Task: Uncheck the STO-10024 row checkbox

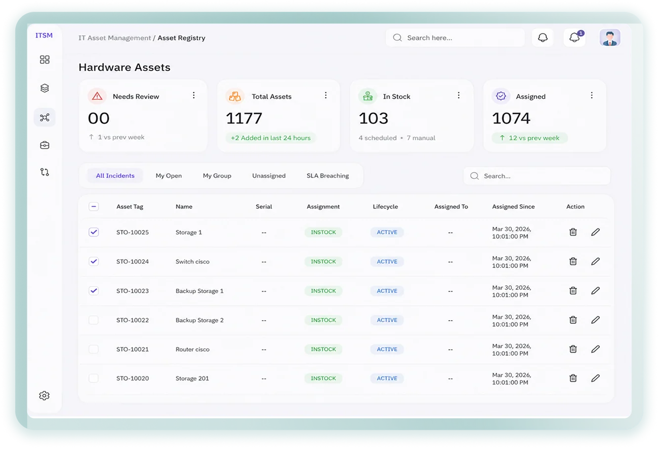Action: point(93,262)
